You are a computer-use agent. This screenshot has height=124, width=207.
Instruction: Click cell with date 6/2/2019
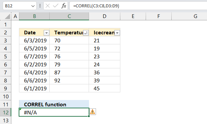pyautogui.click(x=34, y=64)
